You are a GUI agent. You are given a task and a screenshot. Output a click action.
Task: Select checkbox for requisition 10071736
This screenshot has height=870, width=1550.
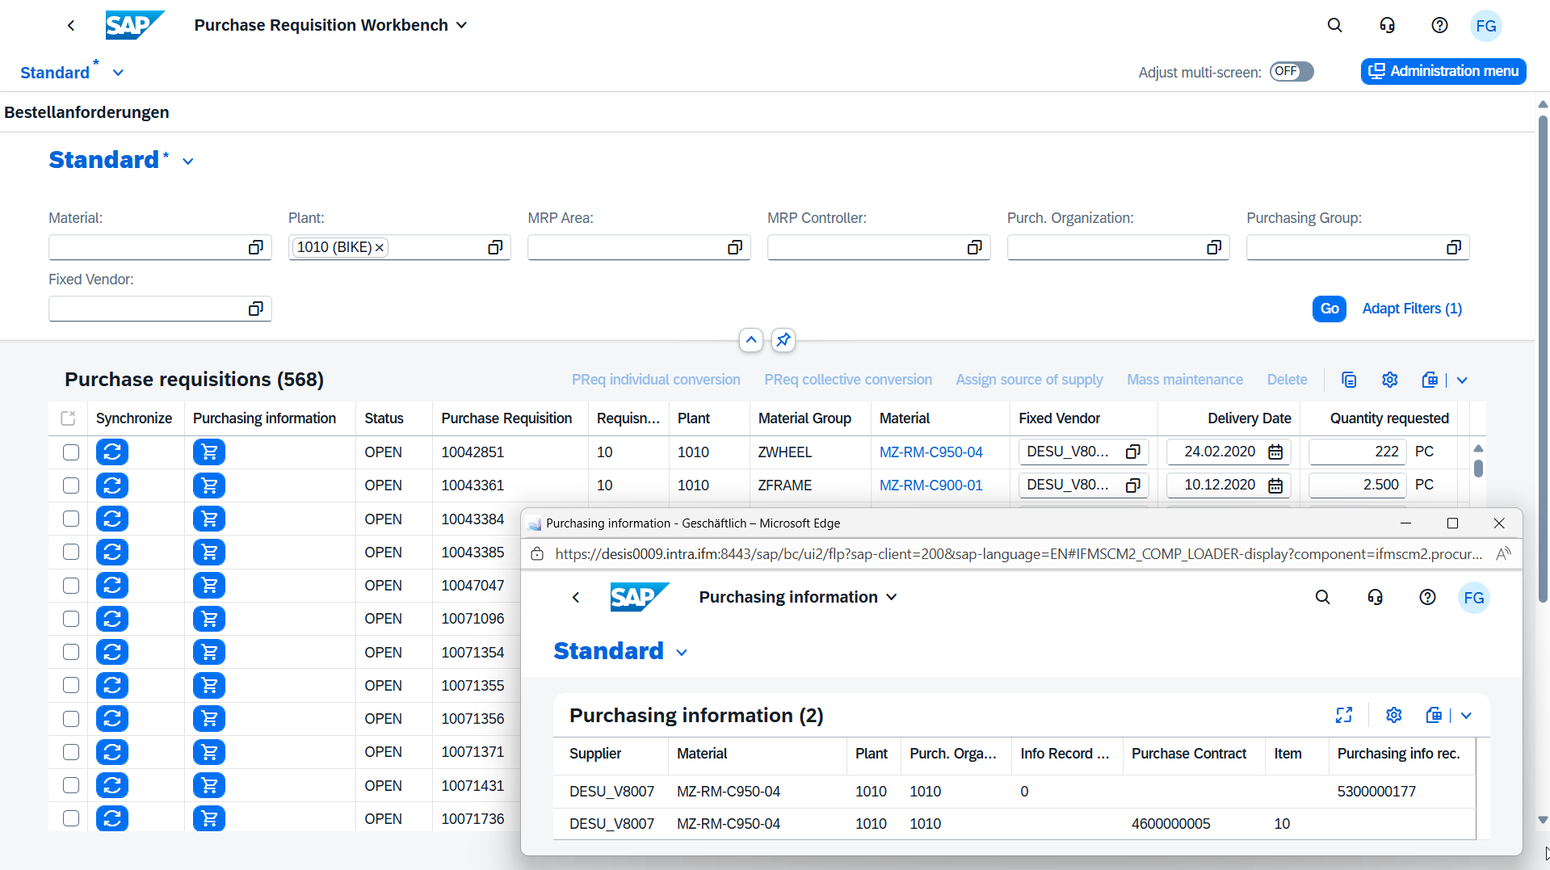pos(71,818)
